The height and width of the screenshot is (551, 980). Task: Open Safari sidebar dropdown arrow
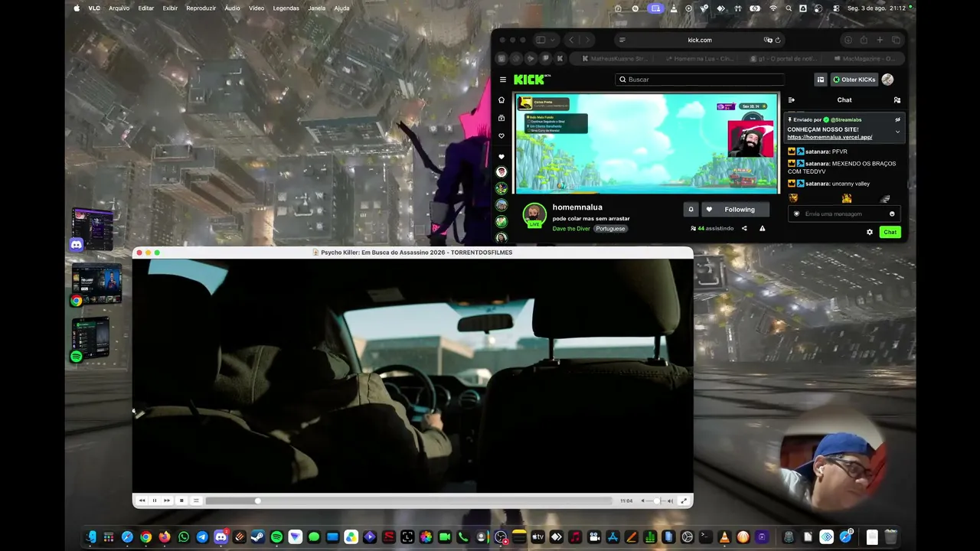tap(554, 40)
